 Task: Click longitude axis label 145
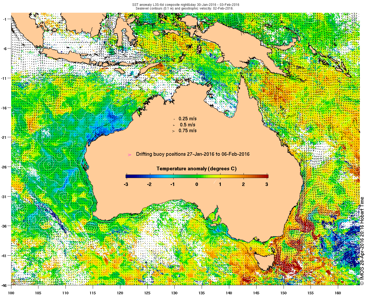click(x=256, y=293)
